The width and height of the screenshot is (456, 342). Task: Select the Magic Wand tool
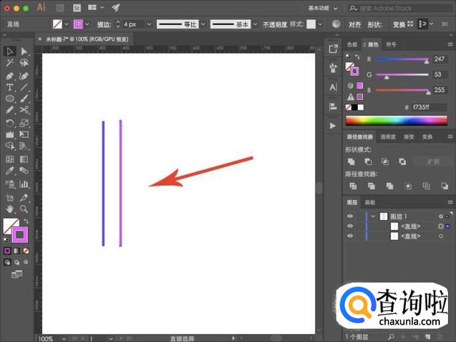[10, 63]
